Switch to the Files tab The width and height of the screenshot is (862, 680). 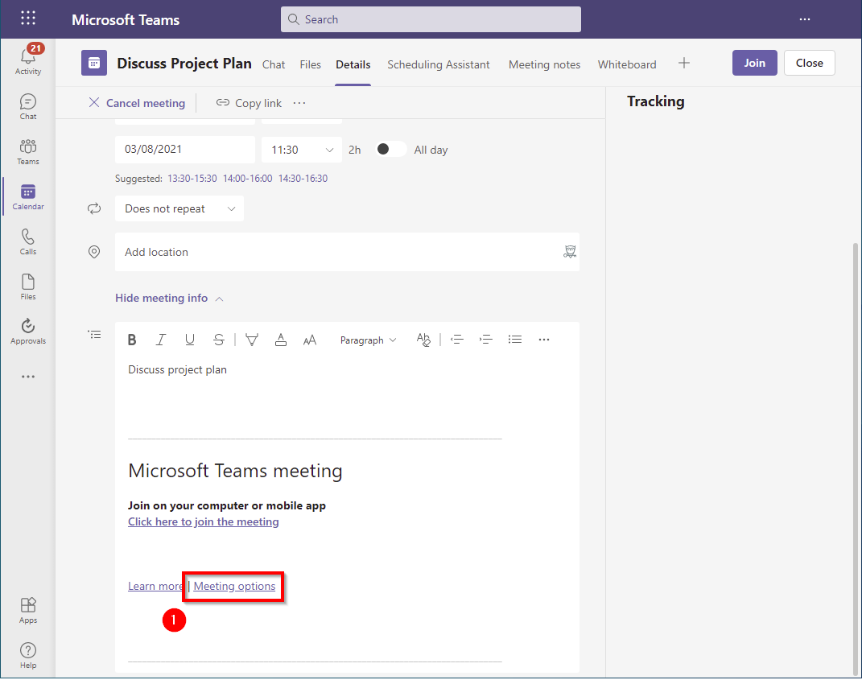pyautogui.click(x=310, y=64)
